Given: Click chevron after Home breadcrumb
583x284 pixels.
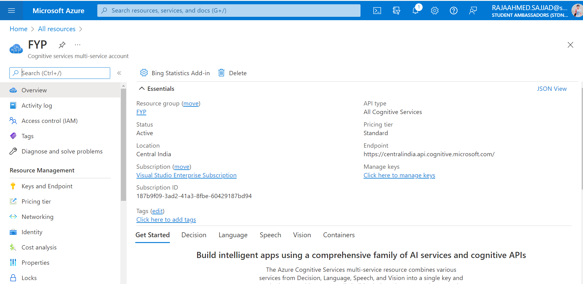Looking at the screenshot, I should click(33, 29).
